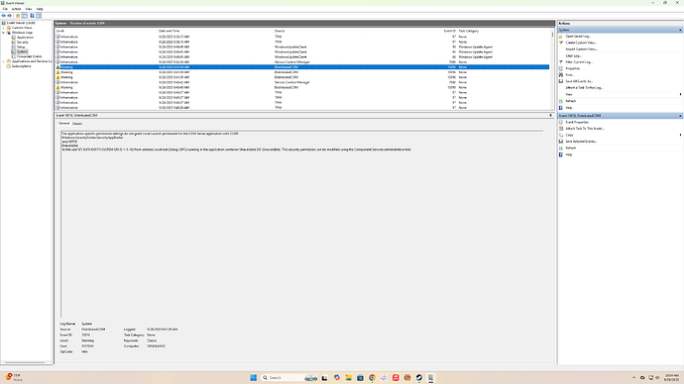Open Properties in the System actions

[x=572, y=68]
